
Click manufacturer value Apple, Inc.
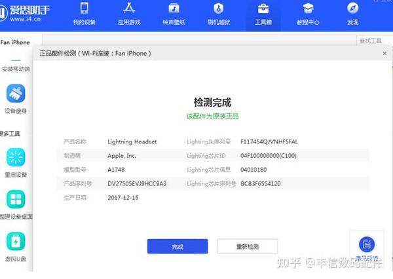point(122,156)
